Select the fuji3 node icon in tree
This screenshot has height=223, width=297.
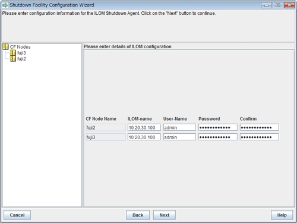(x=13, y=53)
